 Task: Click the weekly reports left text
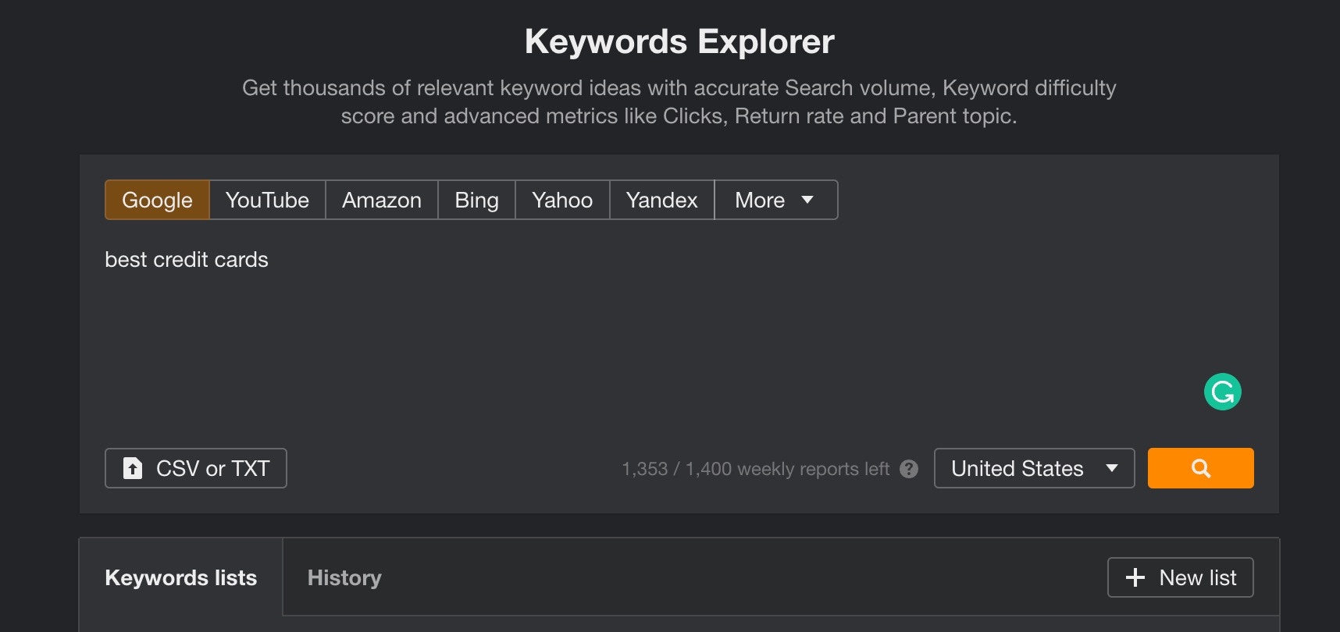click(x=755, y=469)
